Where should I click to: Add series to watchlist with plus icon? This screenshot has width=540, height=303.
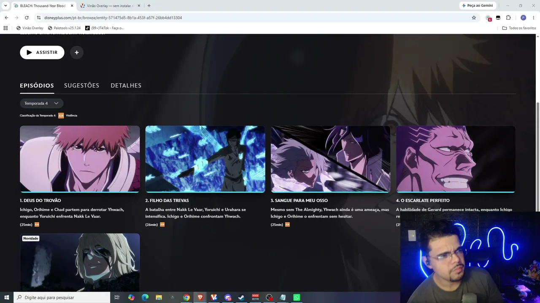tap(77, 53)
